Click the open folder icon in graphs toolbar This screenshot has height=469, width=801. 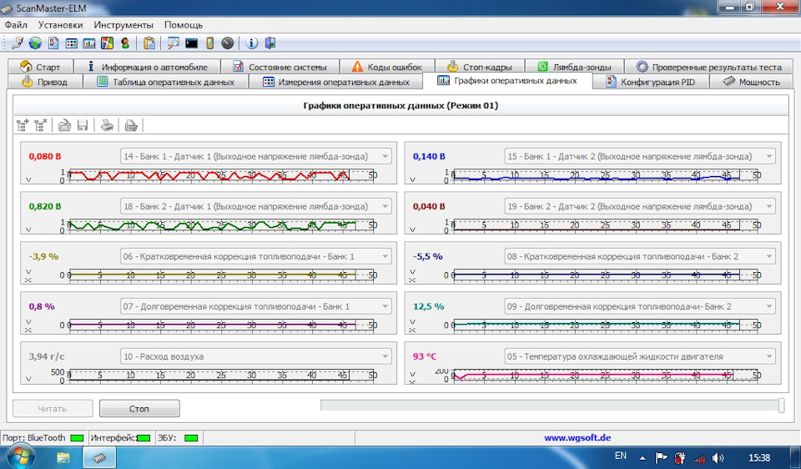(64, 124)
